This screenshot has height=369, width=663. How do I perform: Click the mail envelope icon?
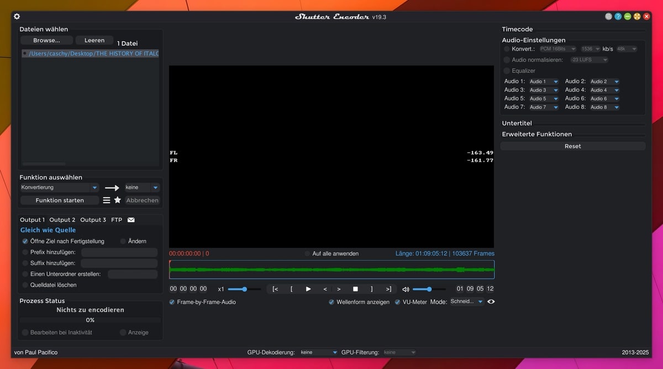point(131,220)
